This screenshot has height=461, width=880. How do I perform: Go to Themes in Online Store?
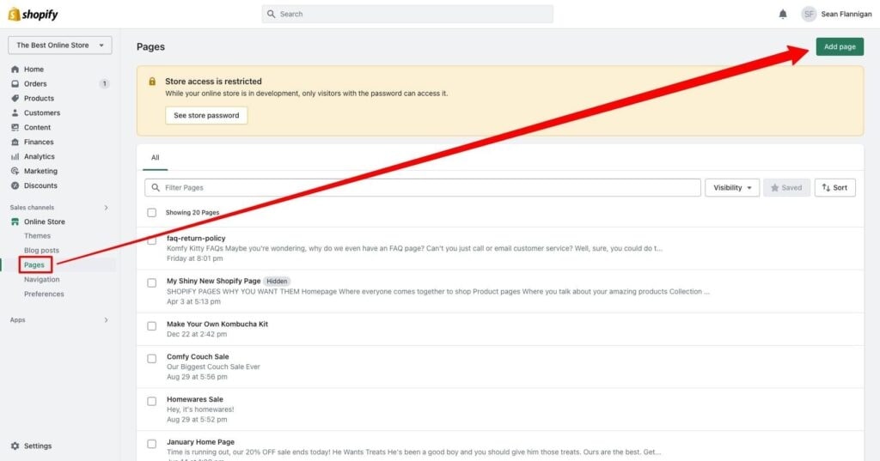coord(37,236)
